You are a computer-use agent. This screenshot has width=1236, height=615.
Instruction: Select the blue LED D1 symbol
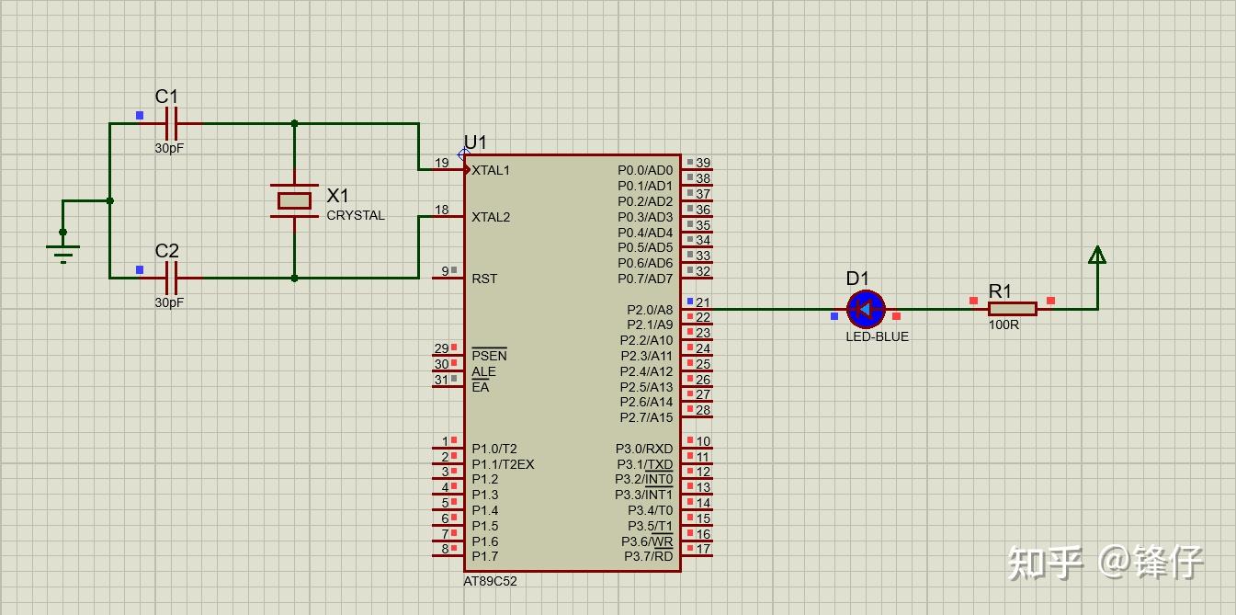[865, 310]
